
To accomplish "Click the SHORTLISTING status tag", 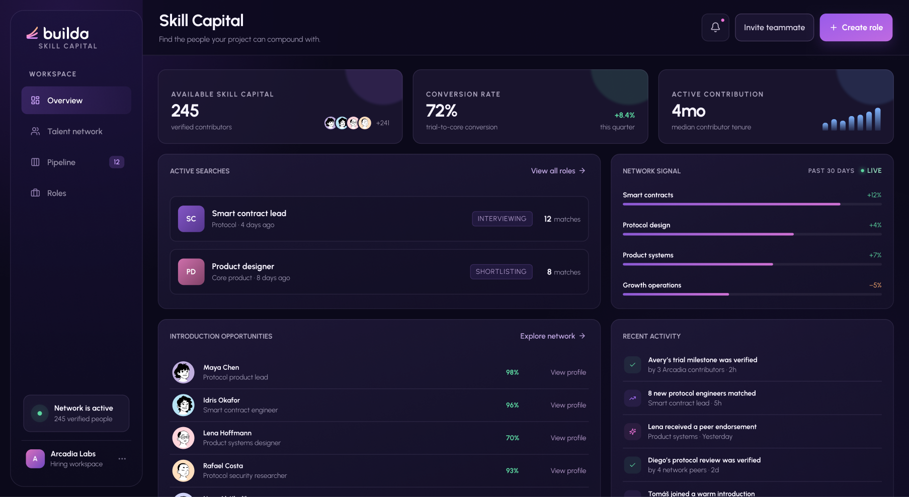I will tap(501, 272).
